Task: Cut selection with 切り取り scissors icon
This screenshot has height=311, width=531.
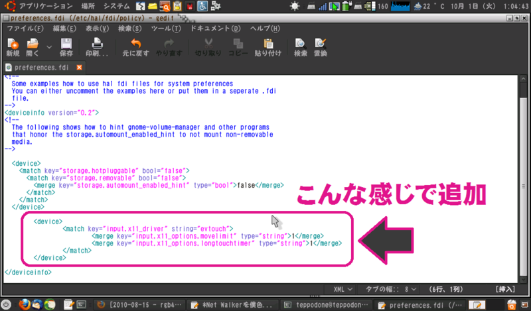Action: (208, 47)
